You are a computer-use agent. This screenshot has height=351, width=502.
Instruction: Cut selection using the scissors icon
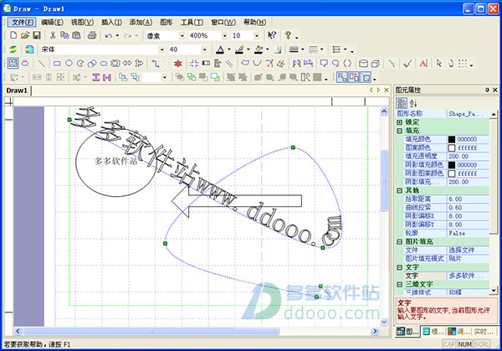click(53, 35)
